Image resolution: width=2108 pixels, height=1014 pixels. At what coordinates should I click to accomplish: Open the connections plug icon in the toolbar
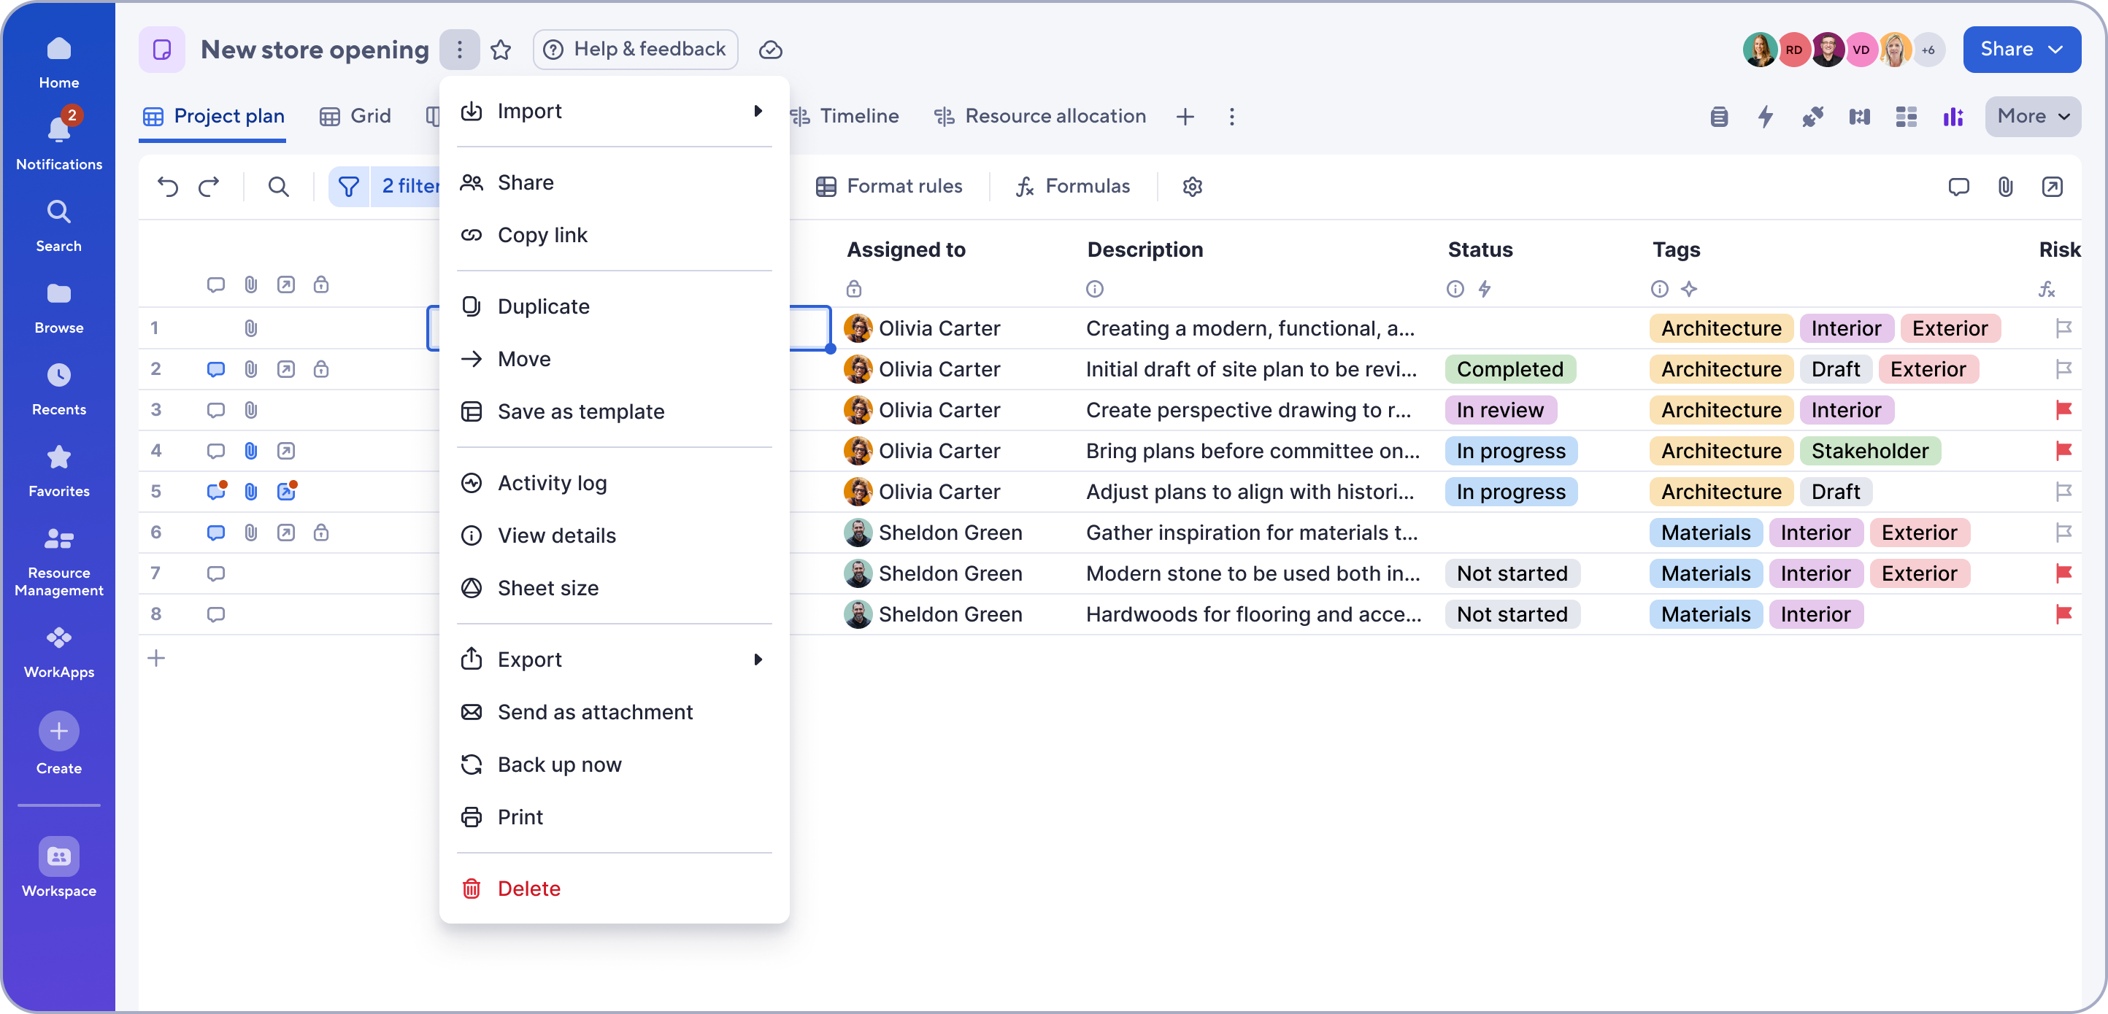coord(1812,116)
